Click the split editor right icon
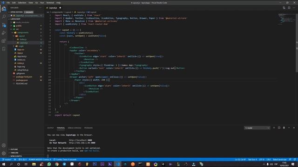This screenshot has height=167, width=298. click(x=289, y=8)
